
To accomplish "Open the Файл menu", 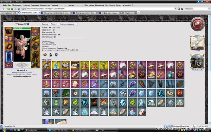I will coord(5,5).
